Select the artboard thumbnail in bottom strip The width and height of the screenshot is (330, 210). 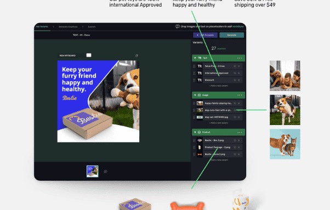(x=93, y=171)
